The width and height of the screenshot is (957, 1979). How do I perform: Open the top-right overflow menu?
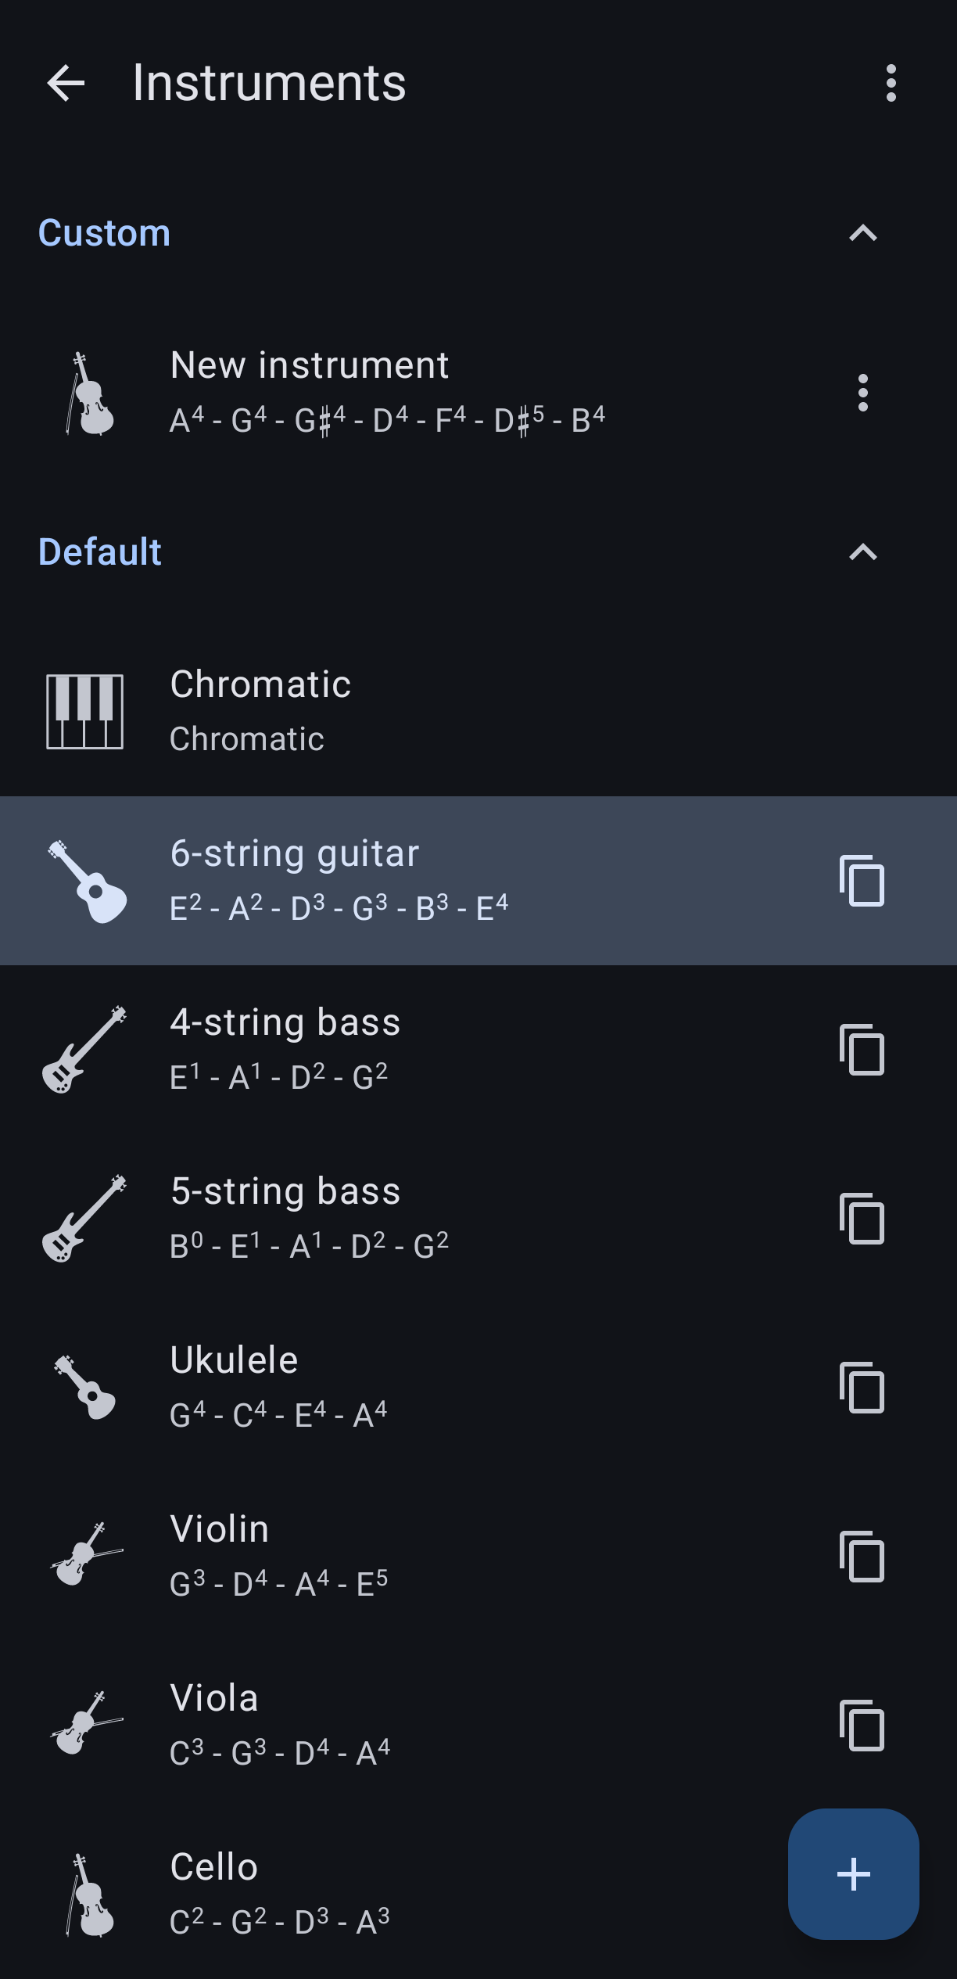coord(891,83)
